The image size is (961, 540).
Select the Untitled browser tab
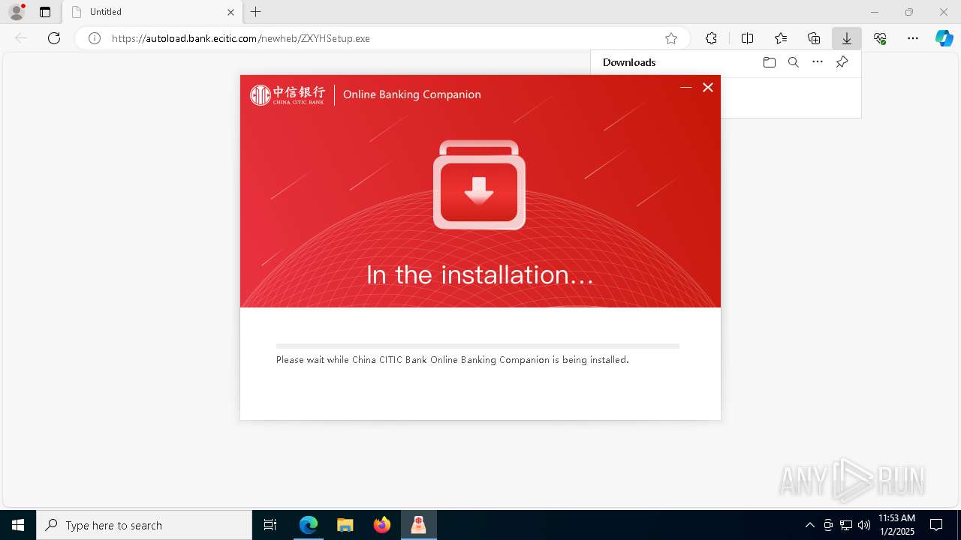tap(152, 12)
